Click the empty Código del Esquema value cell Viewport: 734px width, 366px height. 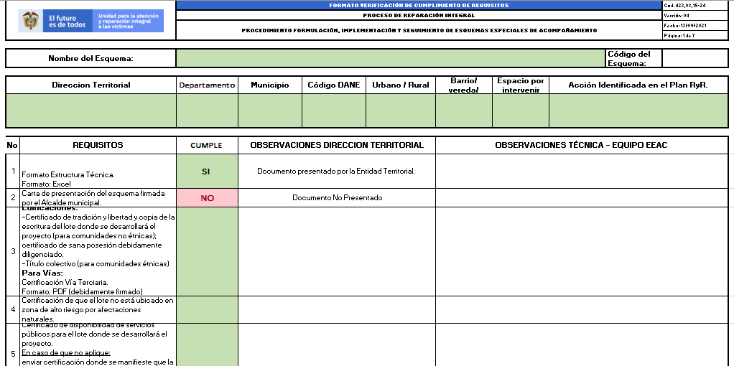coord(695,59)
